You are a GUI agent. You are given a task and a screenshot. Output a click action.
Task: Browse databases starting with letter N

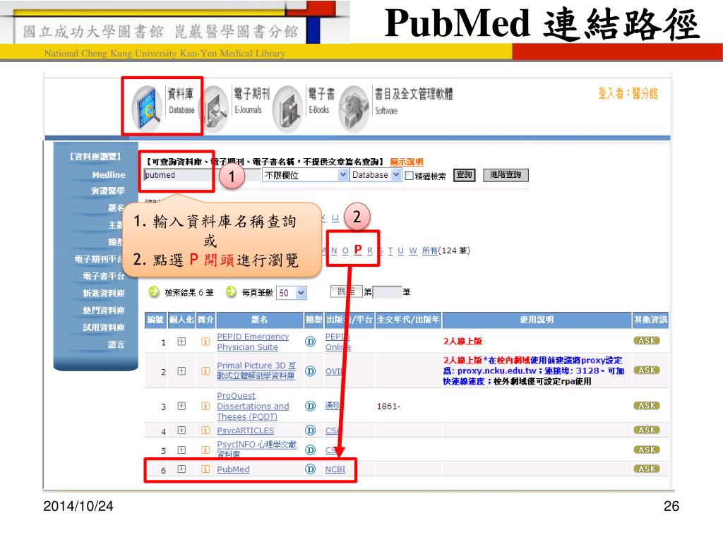tap(334, 251)
